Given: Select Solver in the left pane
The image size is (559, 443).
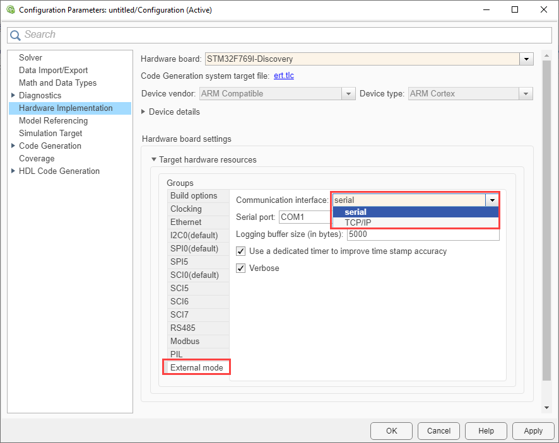Looking at the screenshot, I should coord(30,58).
